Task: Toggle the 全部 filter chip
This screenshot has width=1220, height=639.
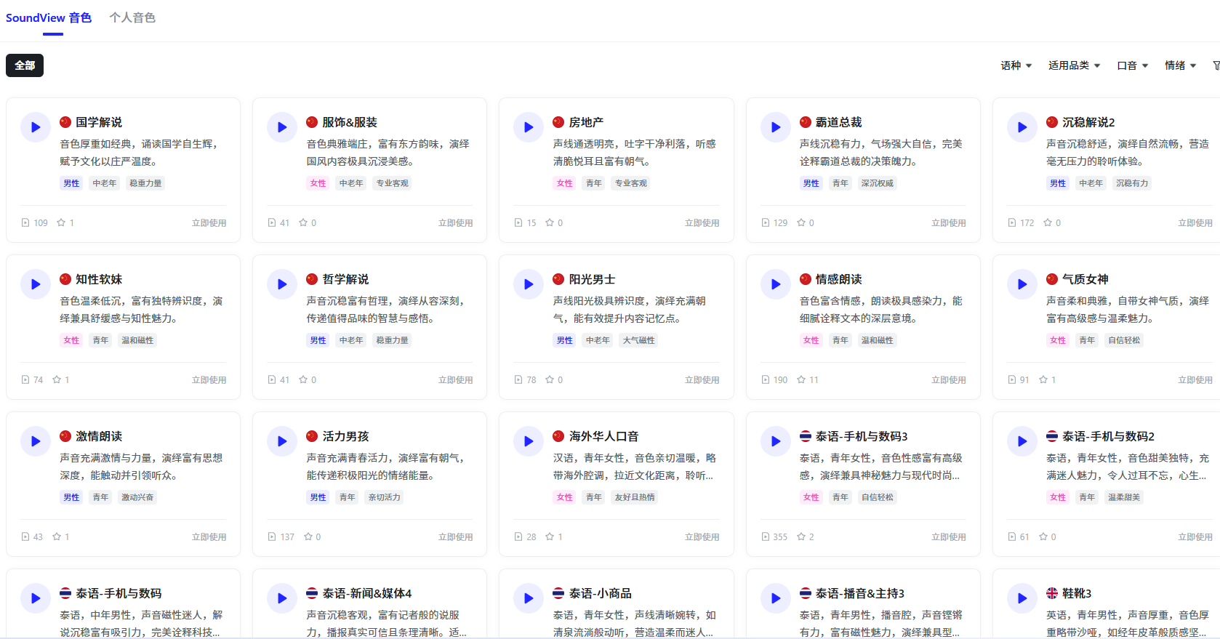Action: pyautogui.click(x=25, y=65)
